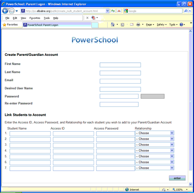The height and width of the screenshot is (193, 194).
Task: Click the PowerSchool logo
Action: click(x=95, y=40)
